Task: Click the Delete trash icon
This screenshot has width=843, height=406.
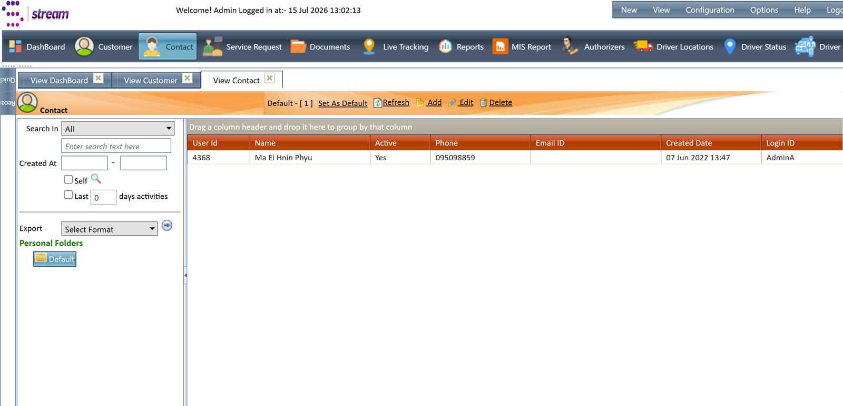Action: (484, 103)
